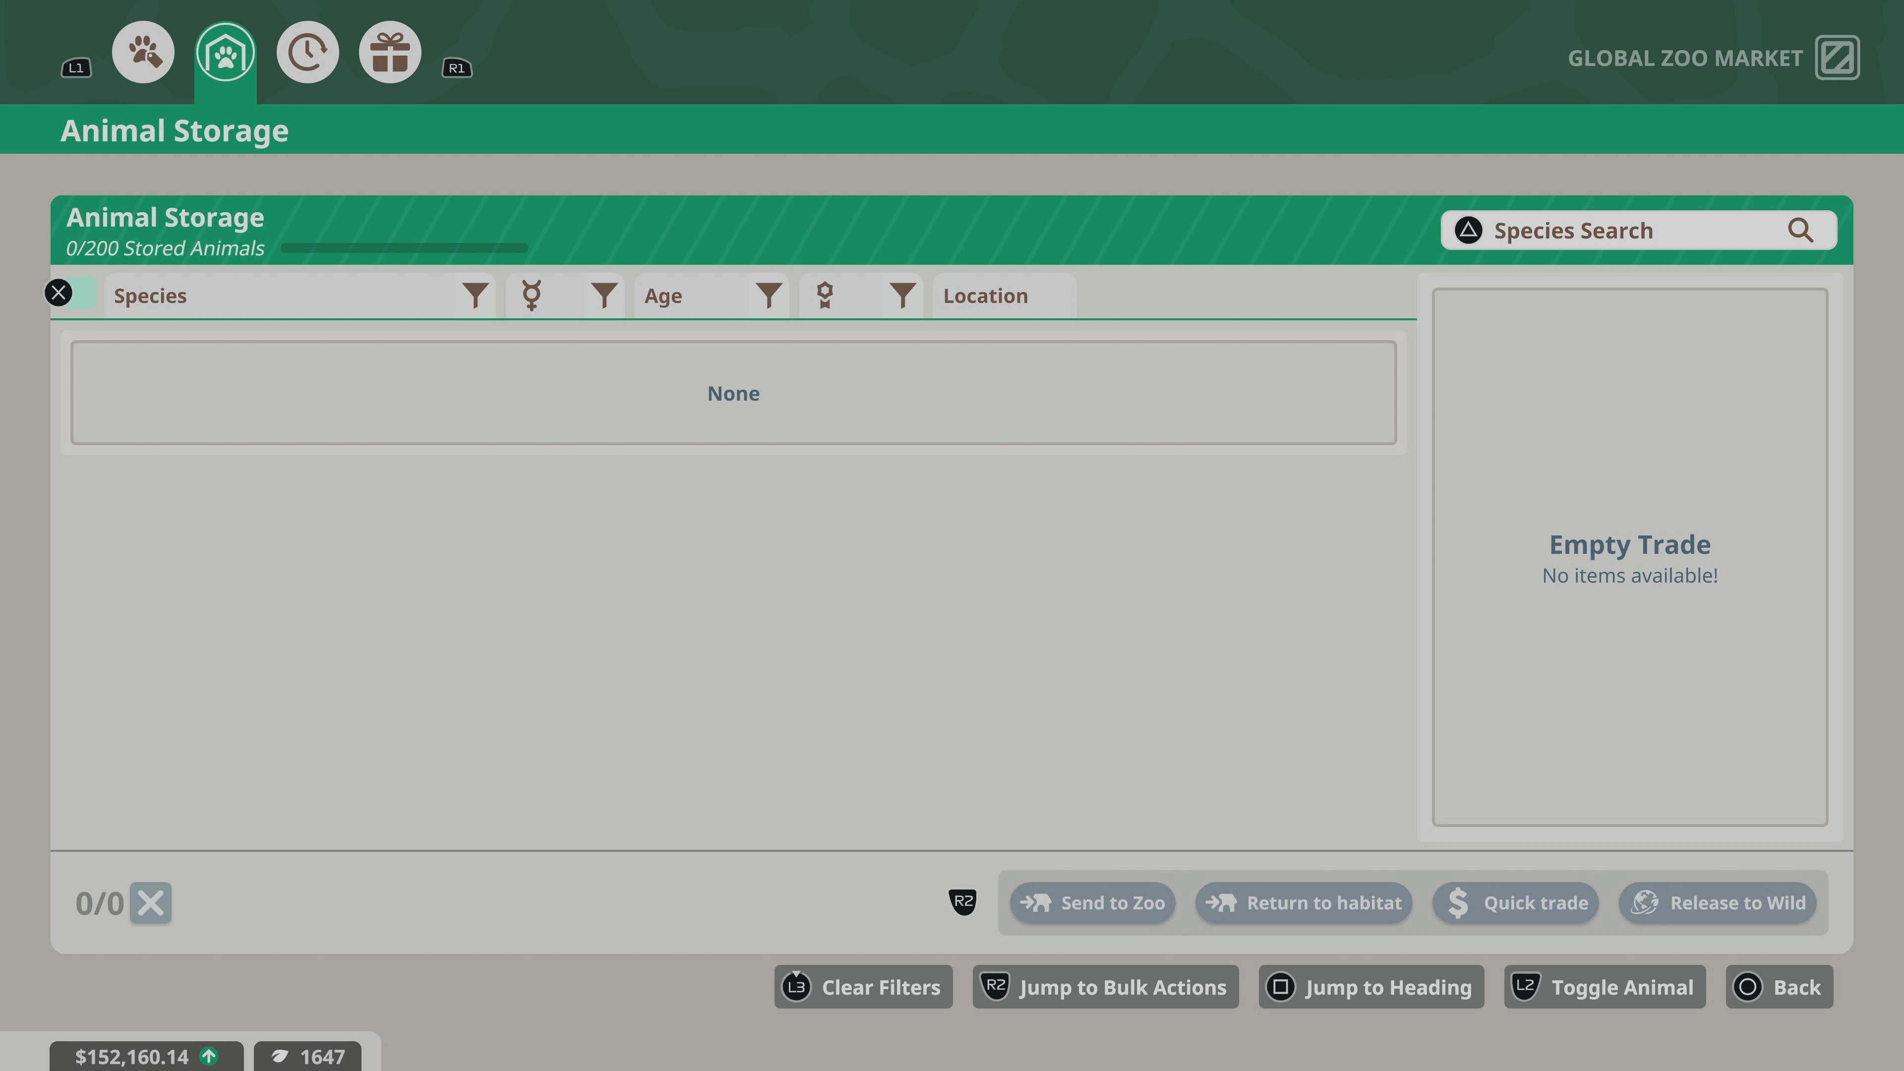The image size is (1904, 1071).
Task: Click the No items available! message
Action: click(1630, 576)
